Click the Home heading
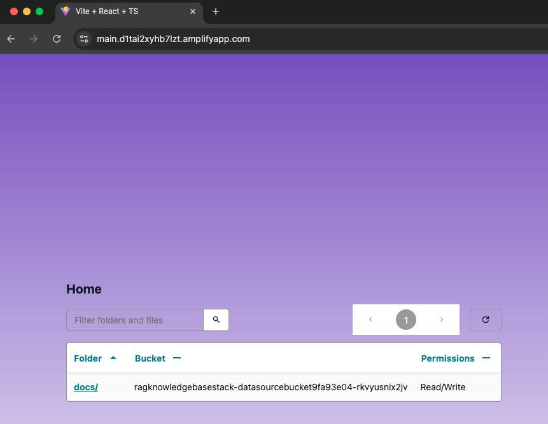Viewport: 548px width, 424px height. click(x=84, y=289)
